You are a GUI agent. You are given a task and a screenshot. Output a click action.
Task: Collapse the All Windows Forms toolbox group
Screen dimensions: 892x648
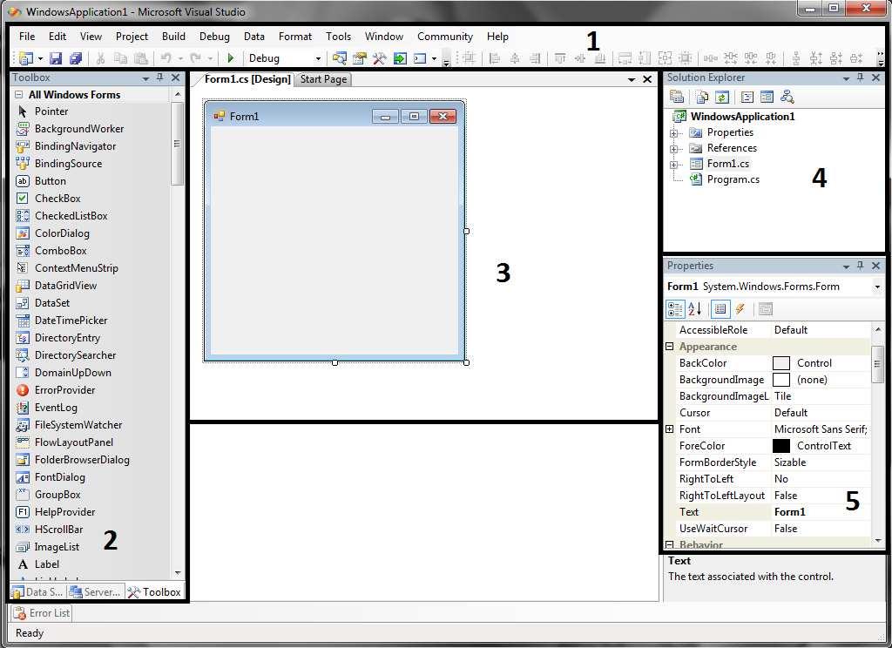pyautogui.click(x=19, y=94)
